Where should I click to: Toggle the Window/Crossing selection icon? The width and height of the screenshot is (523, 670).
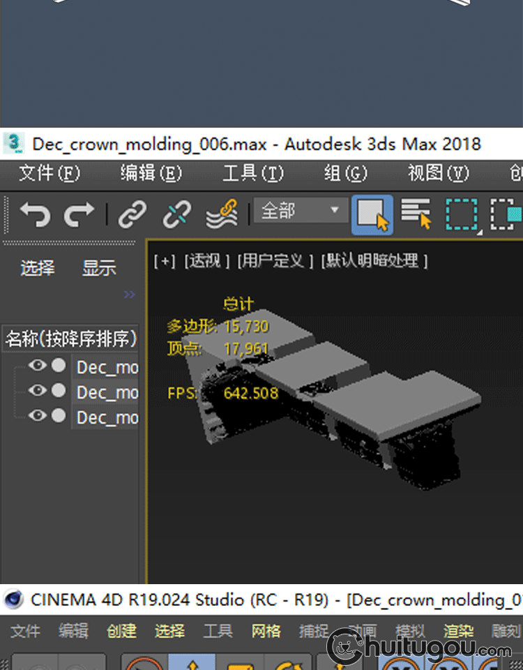click(x=506, y=214)
